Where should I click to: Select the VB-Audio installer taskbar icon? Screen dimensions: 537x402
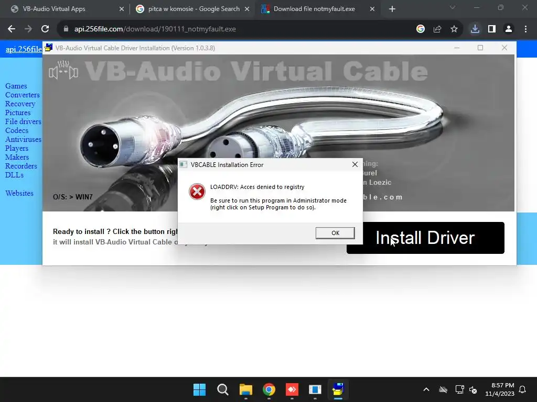[x=338, y=389]
